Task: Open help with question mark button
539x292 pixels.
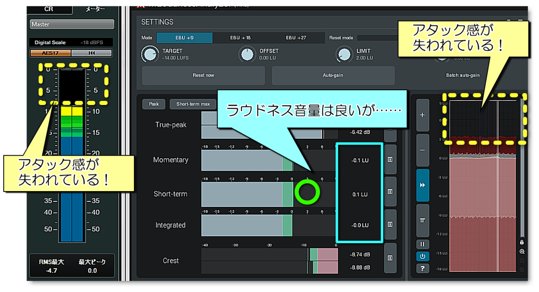Action: pos(422,268)
